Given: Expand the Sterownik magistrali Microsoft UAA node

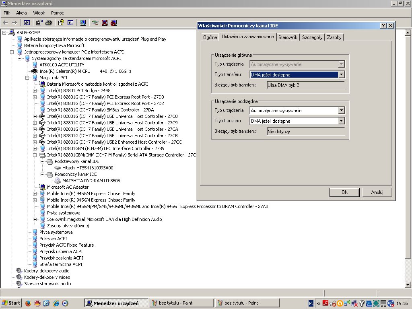Looking at the screenshot, I should click(x=35, y=219).
